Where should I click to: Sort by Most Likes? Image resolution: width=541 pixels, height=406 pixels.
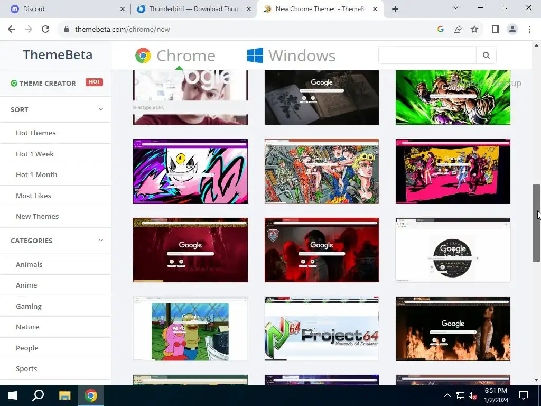pyautogui.click(x=33, y=196)
